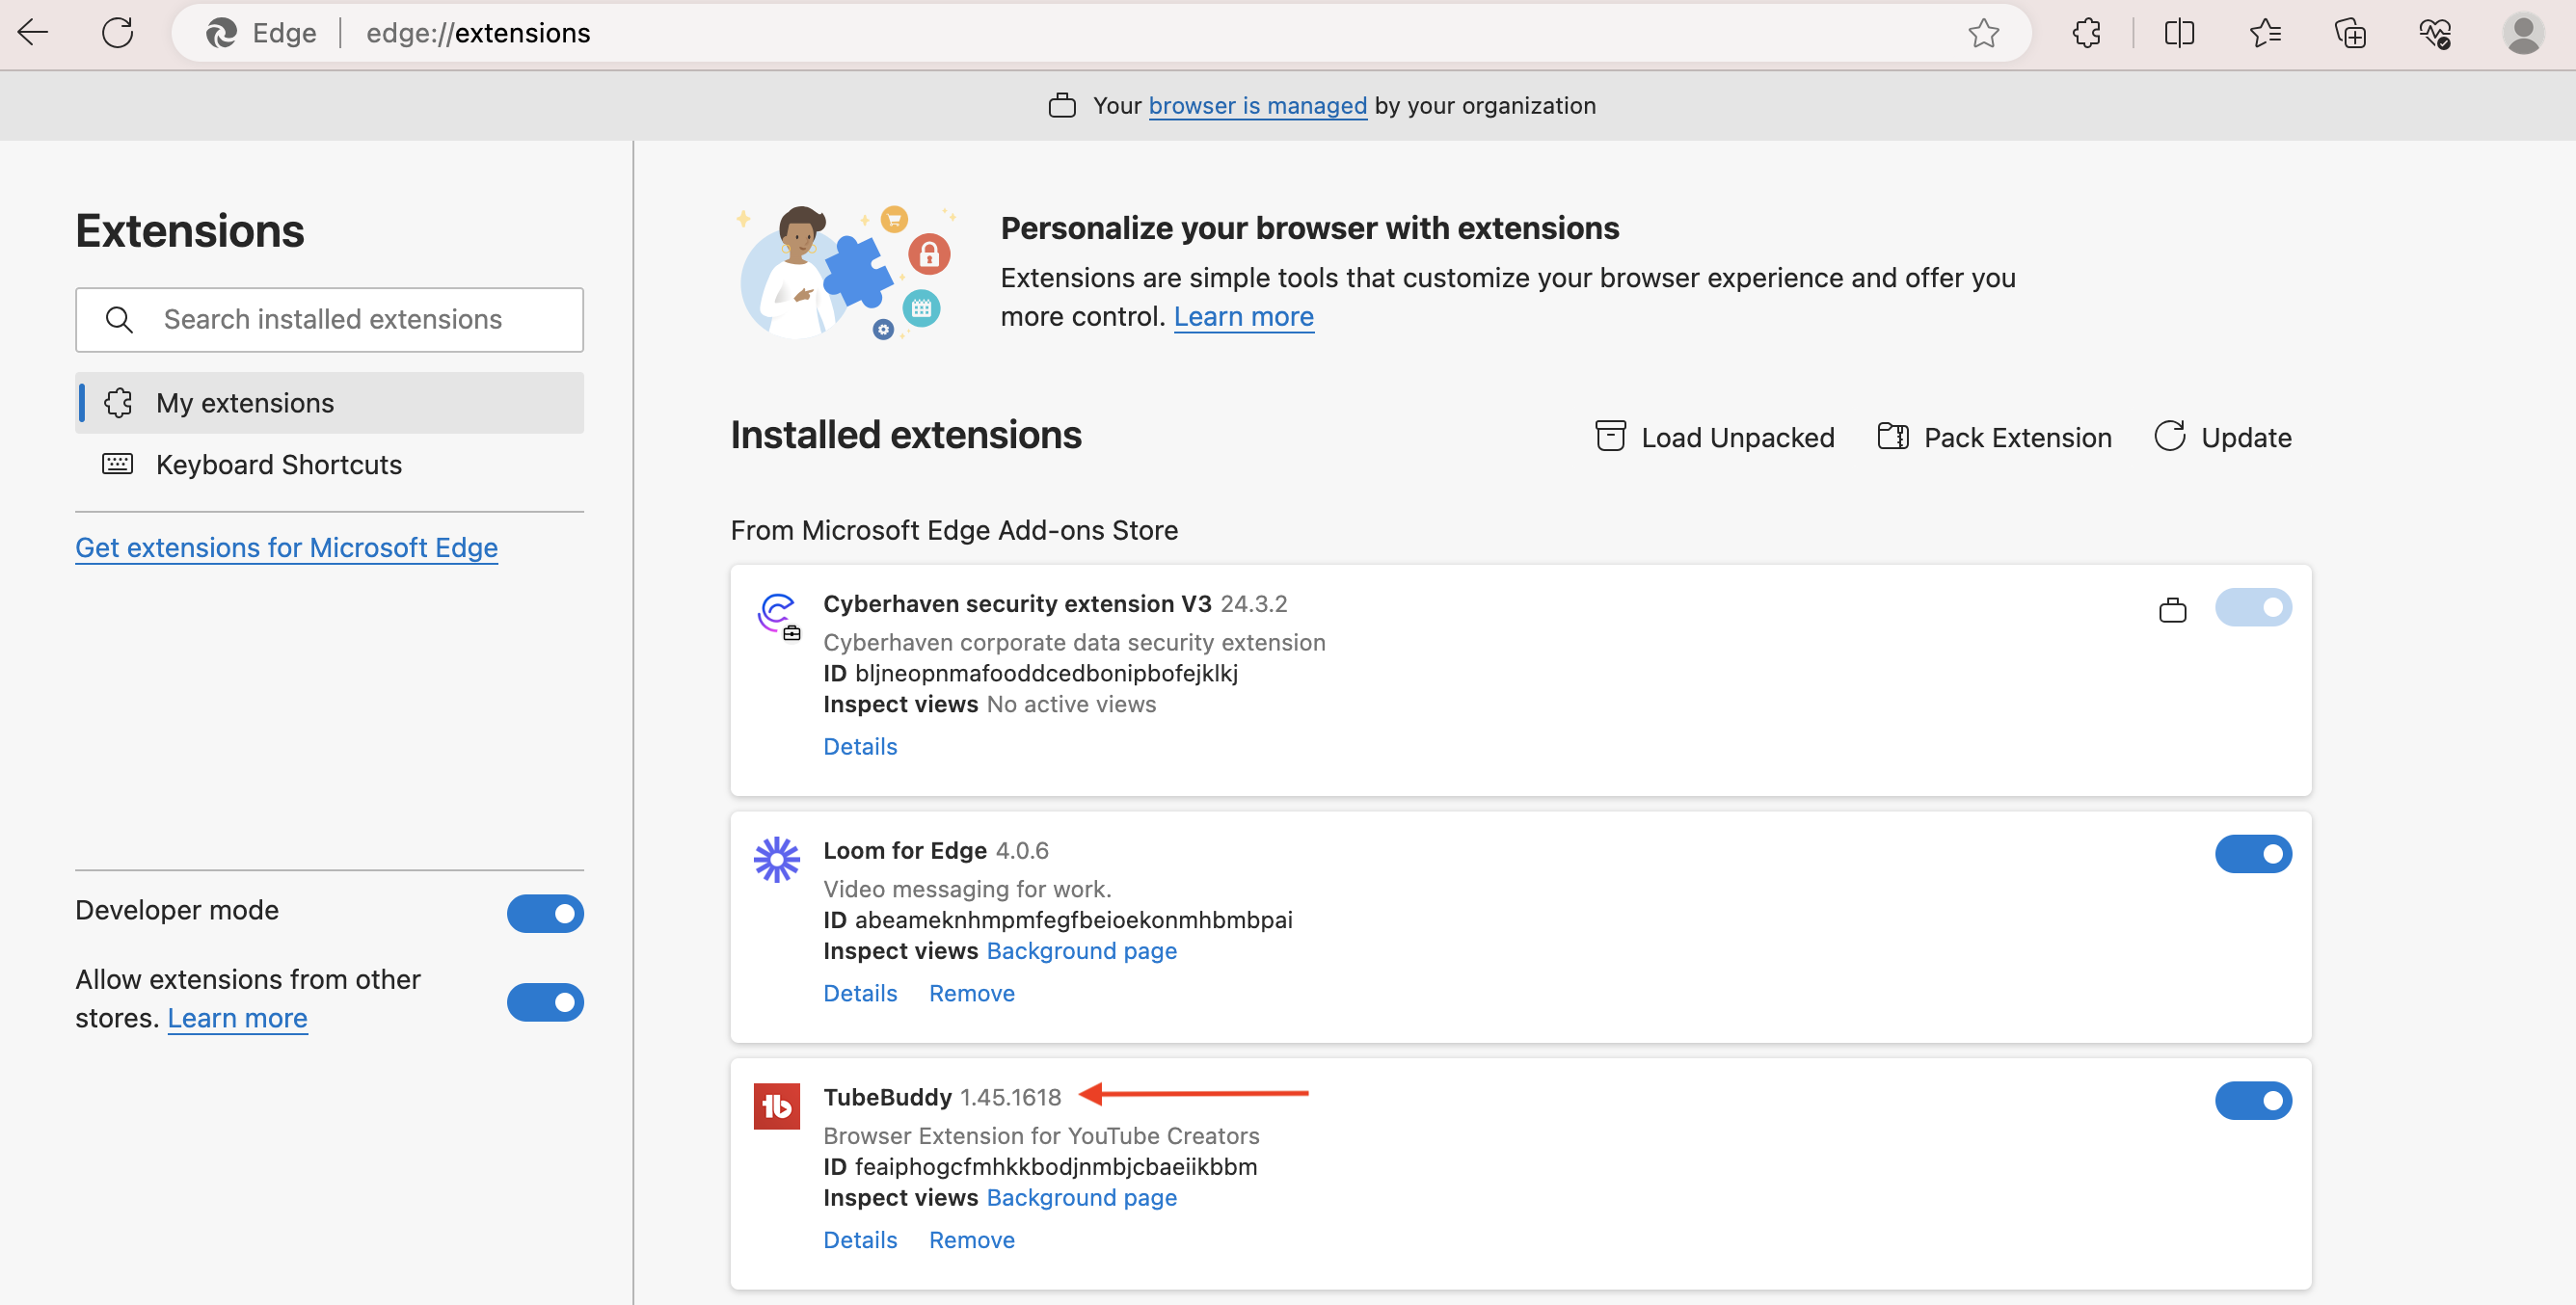Open Get extensions for Microsoft Edge link
2576x1305 pixels.
pos(286,547)
